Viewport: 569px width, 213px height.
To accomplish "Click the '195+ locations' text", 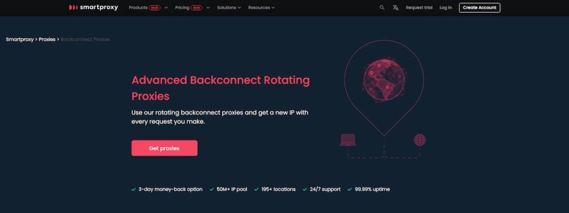I will point(278,190).
